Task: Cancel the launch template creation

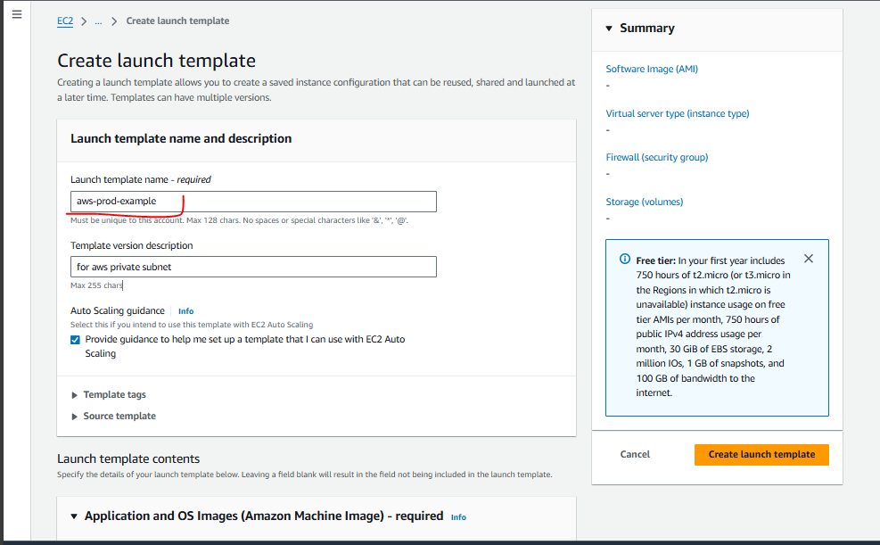Action: point(635,455)
